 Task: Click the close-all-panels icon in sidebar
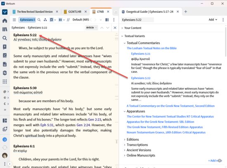[x=5, y=129]
